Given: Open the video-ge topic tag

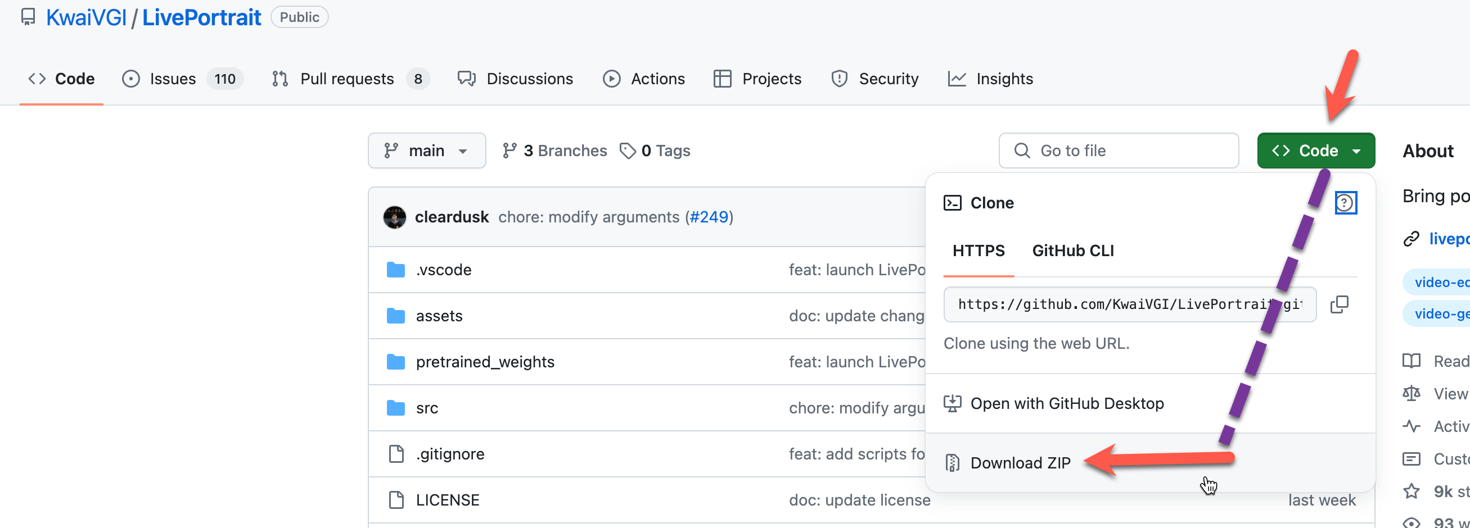Looking at the screenshot, I should click(1437, 313).
